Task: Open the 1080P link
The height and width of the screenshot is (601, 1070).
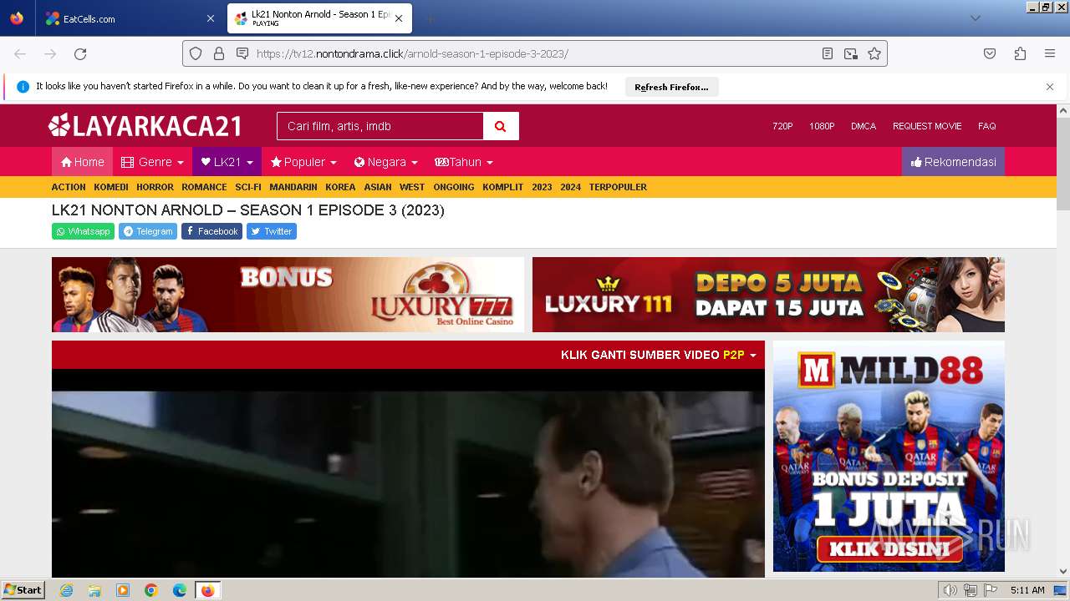Action: 822,126
